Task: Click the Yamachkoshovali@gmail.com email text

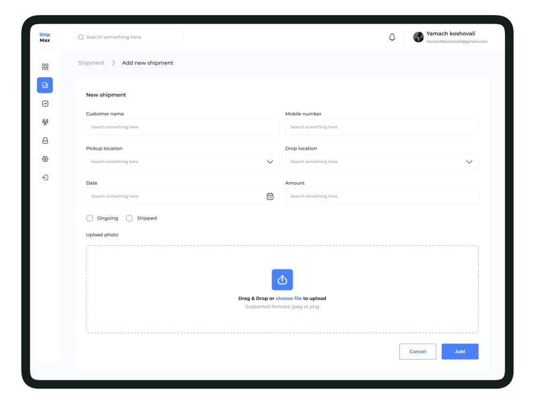Action: pyautogui.click(x=457, y=41)
